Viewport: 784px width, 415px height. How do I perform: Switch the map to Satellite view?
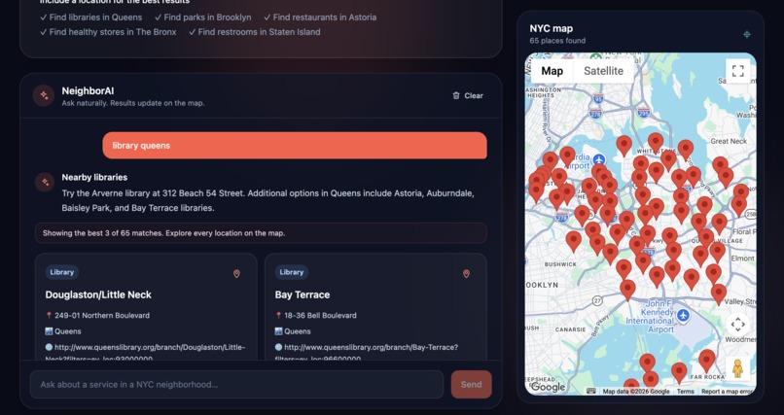[603, 71]
